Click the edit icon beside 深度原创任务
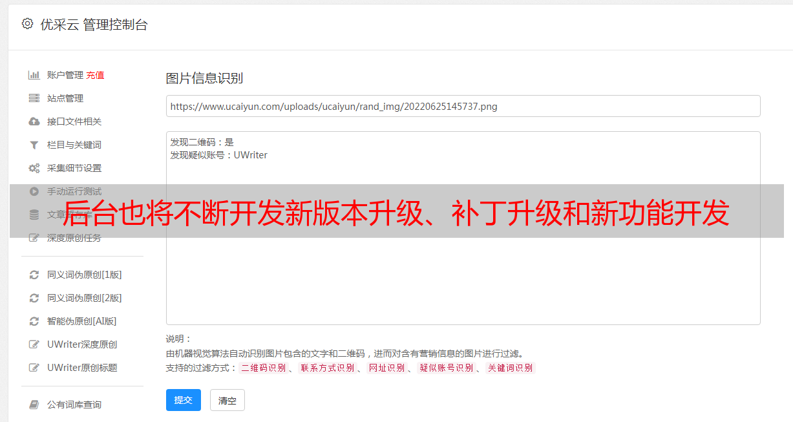 tap(34, 238)
